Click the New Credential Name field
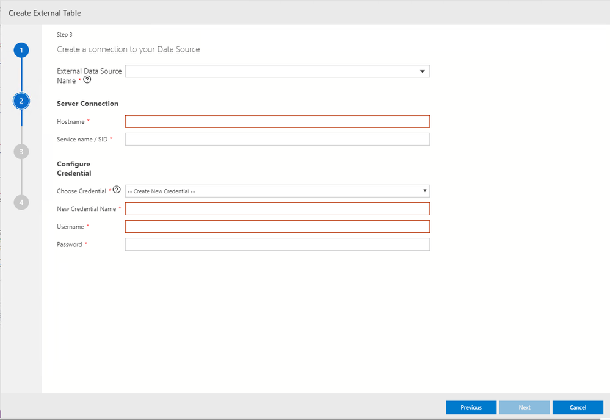The height and width of the screenshot is (420, 610). pos(277,208)
